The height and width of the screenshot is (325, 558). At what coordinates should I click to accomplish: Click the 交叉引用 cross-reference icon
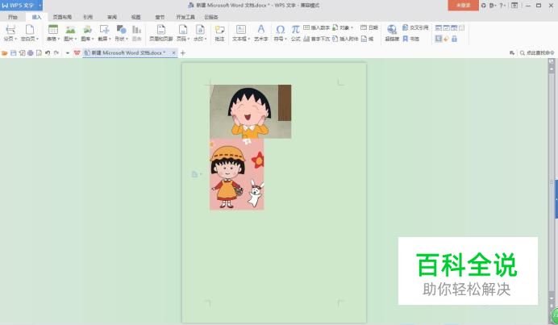(x=405, y=27)
